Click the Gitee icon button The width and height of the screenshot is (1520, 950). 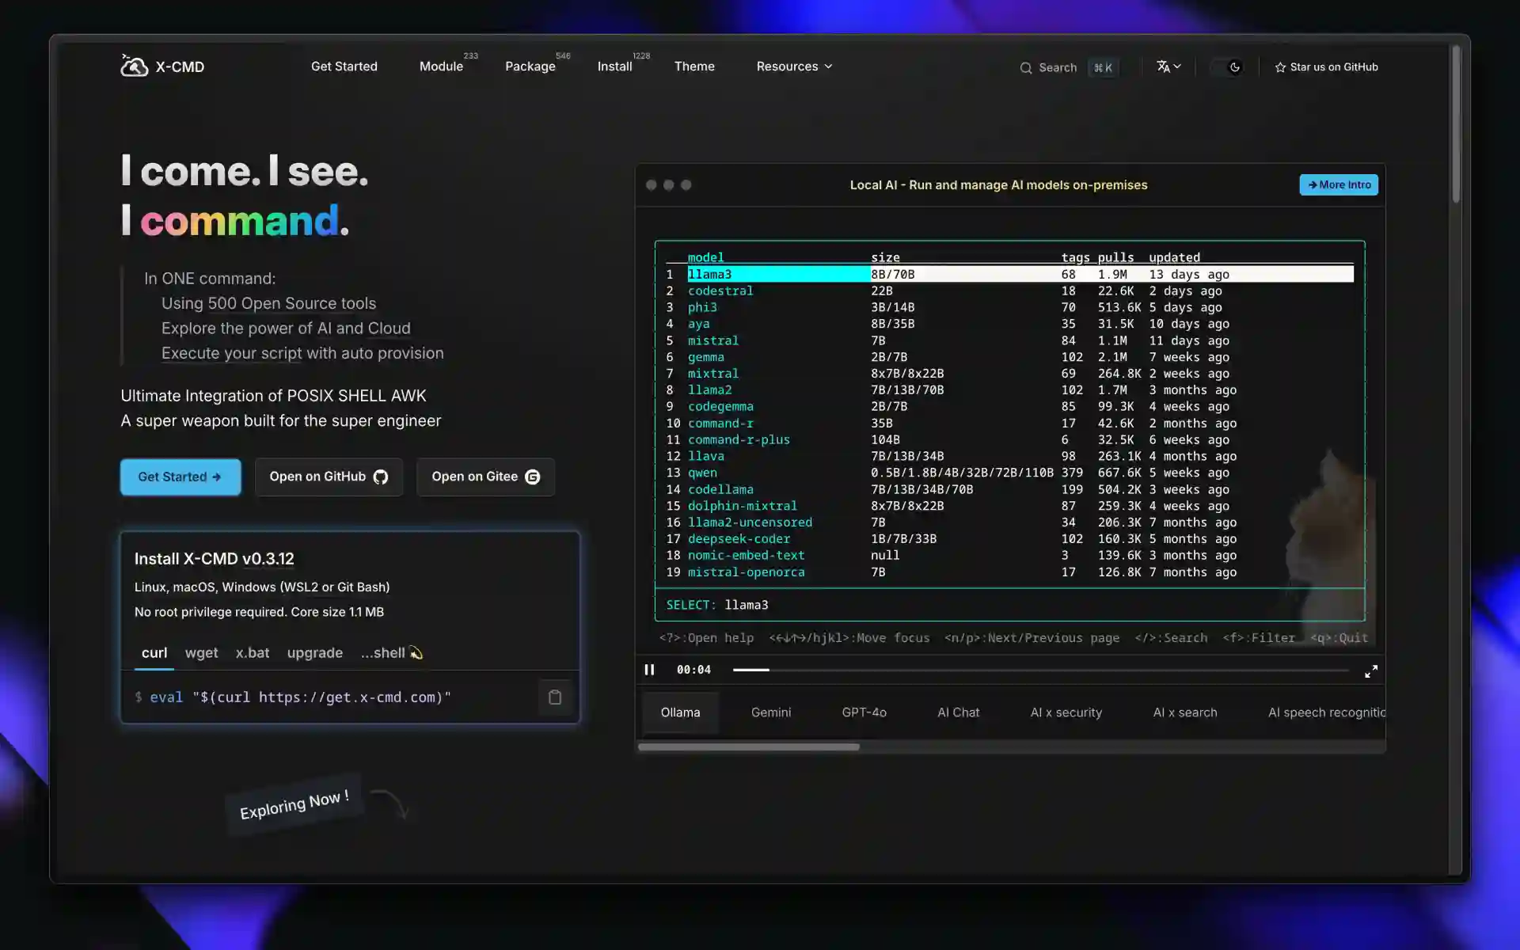coord(532,476)
